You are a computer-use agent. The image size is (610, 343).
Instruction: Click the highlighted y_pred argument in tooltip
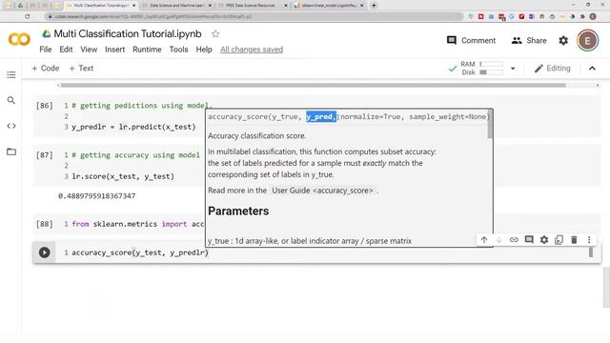321,116
